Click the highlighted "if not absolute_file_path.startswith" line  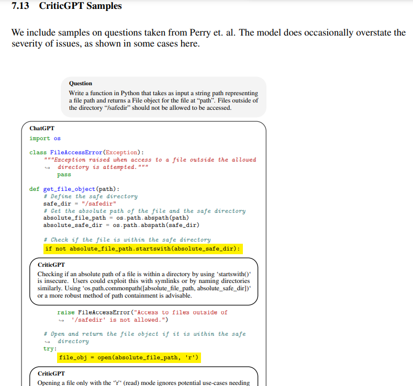(143, 248)
